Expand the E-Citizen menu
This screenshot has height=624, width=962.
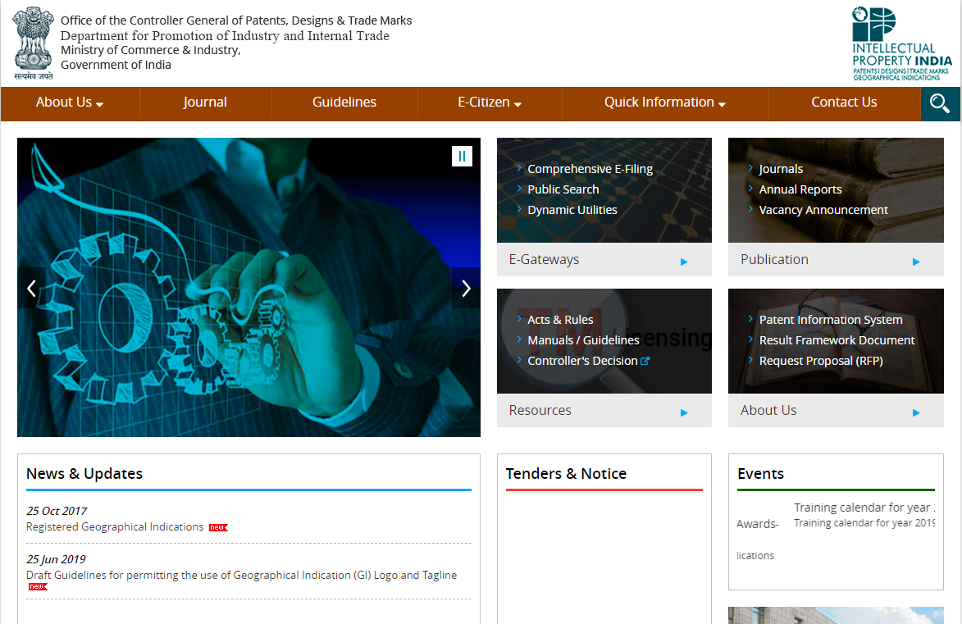click(x=490, y=102)
